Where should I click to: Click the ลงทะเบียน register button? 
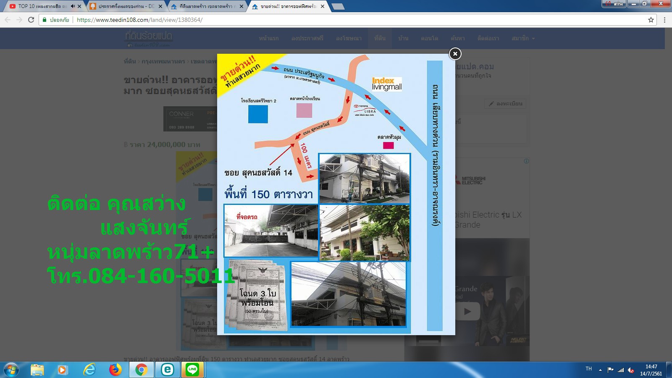(x=505, y=104)
